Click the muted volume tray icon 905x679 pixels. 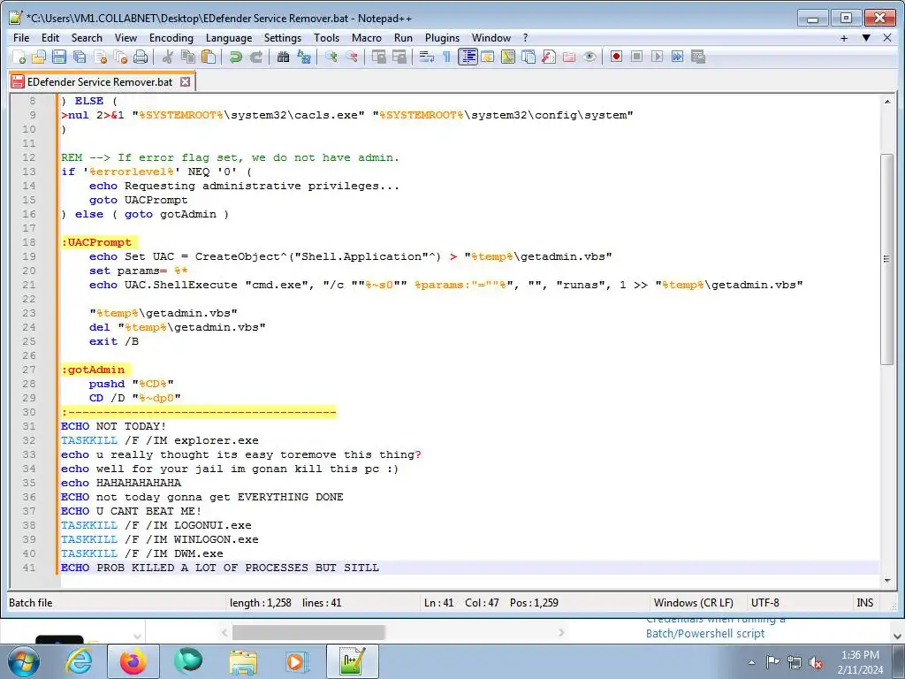point(816,662)
